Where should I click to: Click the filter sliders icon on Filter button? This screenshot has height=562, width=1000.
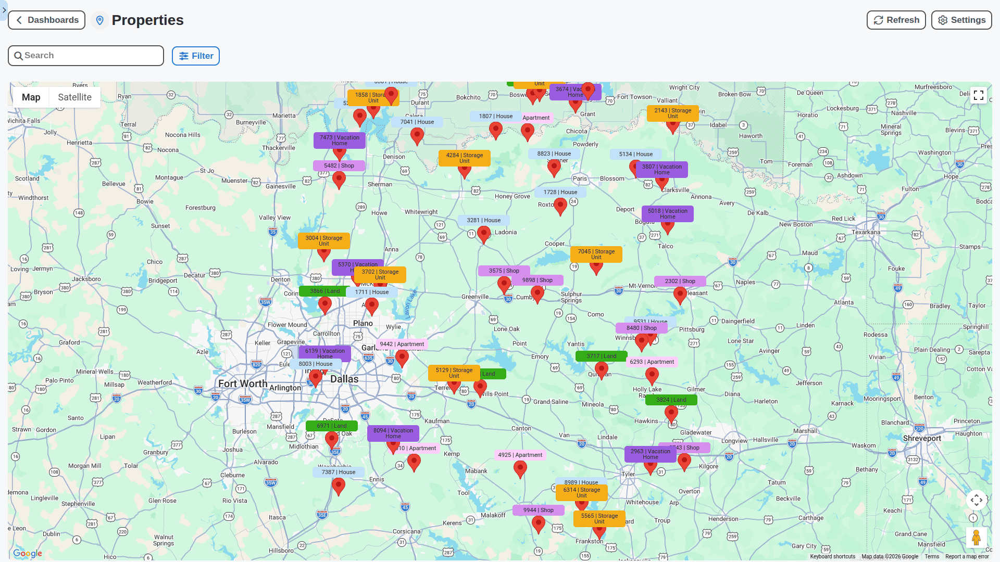tap(183, 56)
